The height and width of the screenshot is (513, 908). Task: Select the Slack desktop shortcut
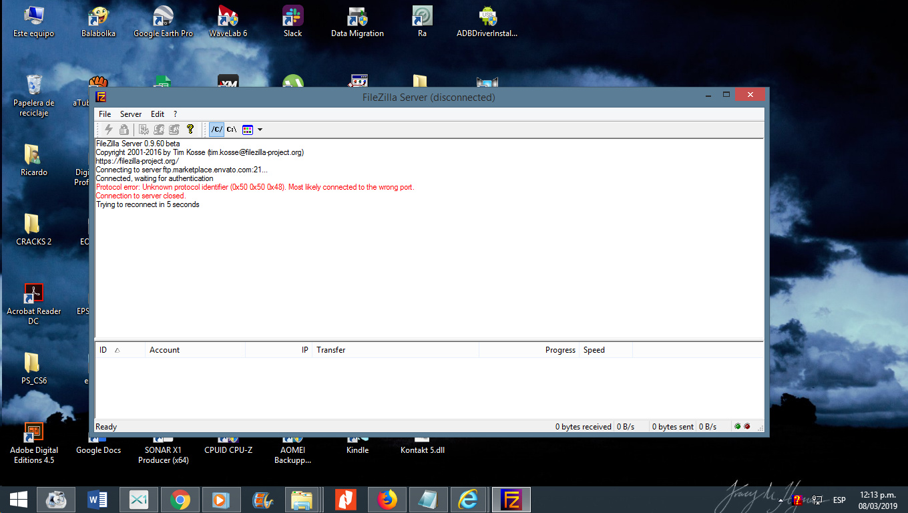tap(293, 22)
